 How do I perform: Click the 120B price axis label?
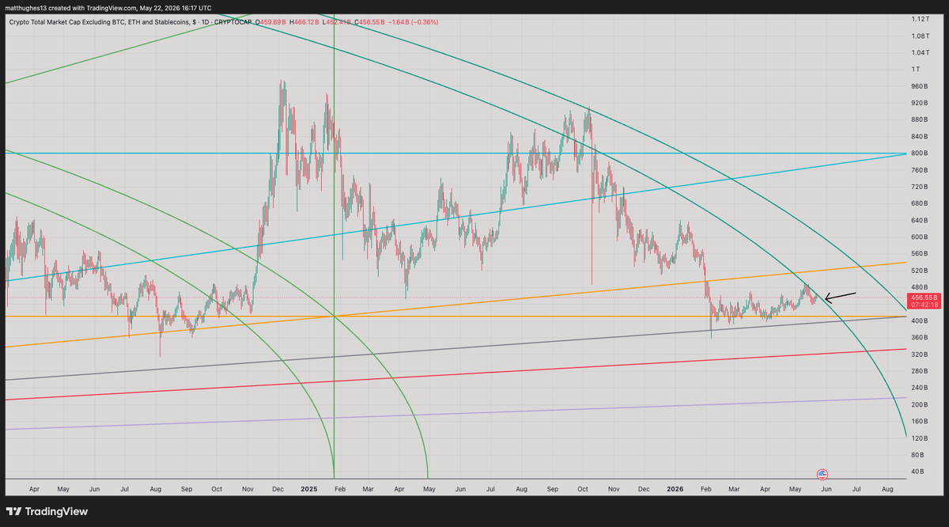click(x=918, y=438)
